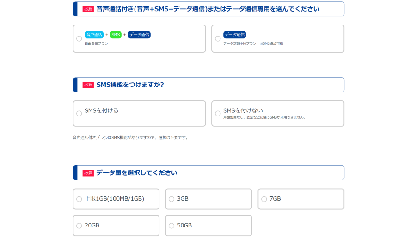Click the red 必須 tag in the plan type header
Screen dimensions: 416x239
coord(88,9)
